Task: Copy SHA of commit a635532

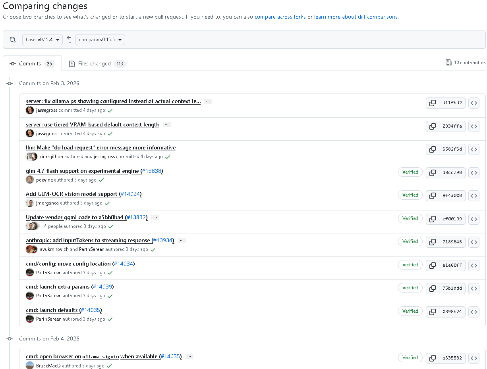Action: [x=432, y=358]
